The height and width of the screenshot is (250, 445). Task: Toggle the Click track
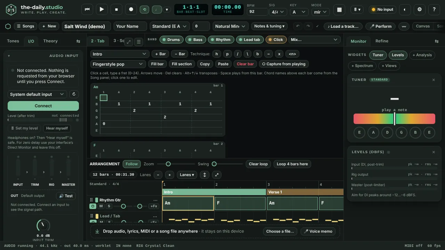click(x=276, y=40)
